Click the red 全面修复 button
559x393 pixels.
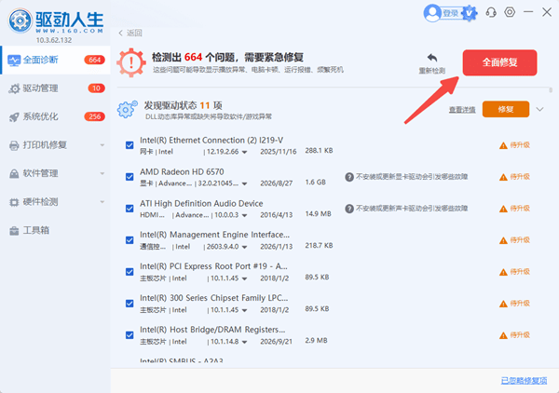coord(499,62)
